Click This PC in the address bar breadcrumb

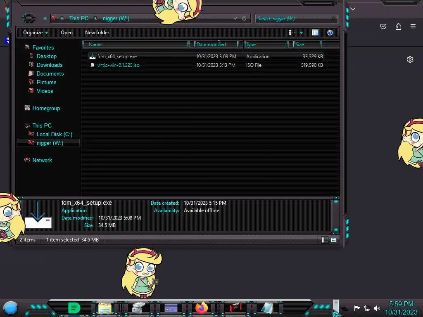79,18
